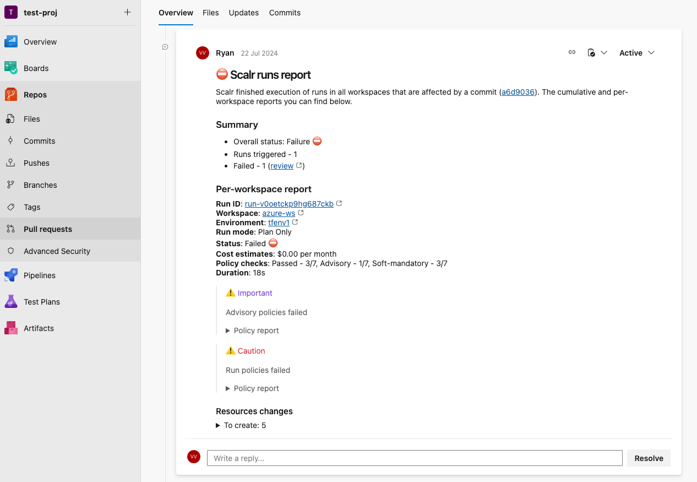Screen dimensions: 697x482
Task: Click the Summary heading
Action: 237,124
